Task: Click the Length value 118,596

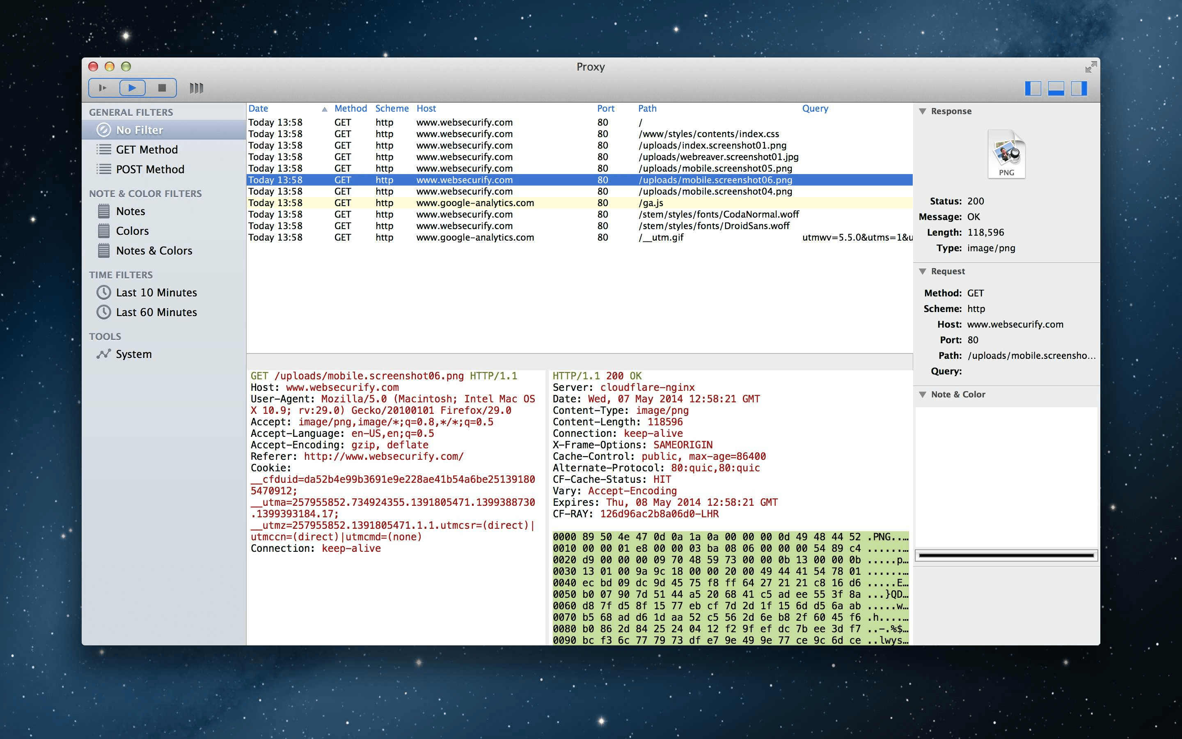Action: (986, 233)
